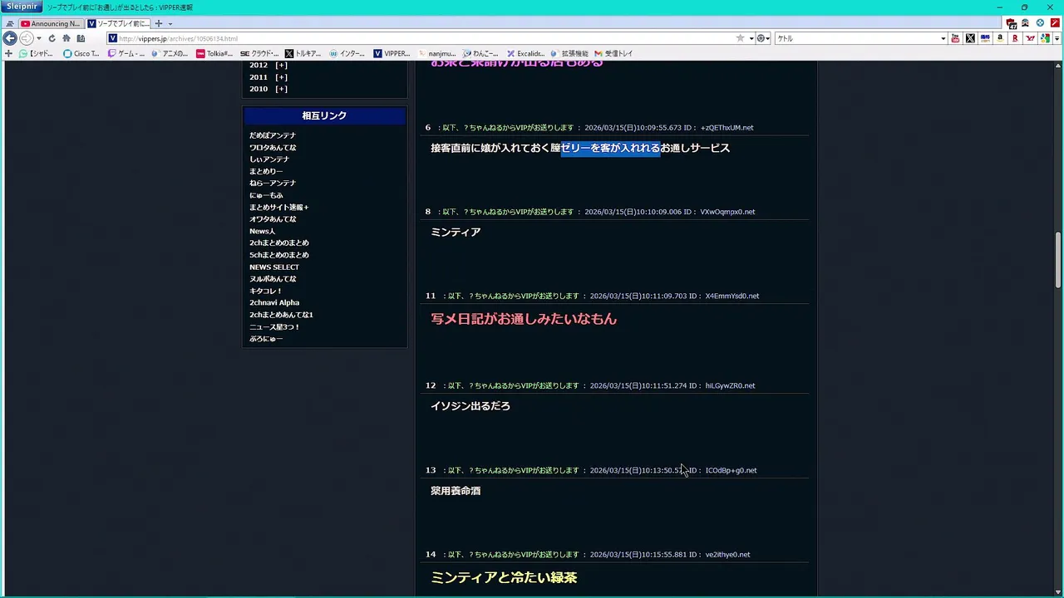The width and height of the screenshot is (1064, 598).
Task: Open the Tolkia#... bookmark
Action: click(x=214, y=53)
